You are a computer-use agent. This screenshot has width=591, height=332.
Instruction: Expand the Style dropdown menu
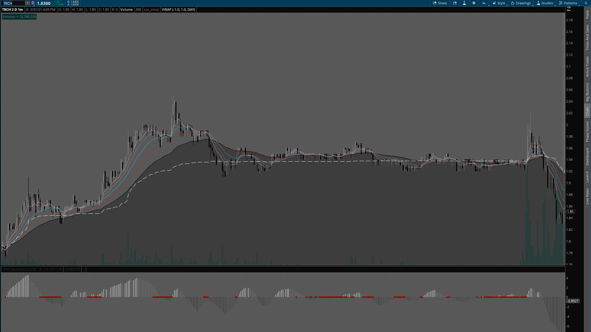pyautogui.click(x=499, y=3)
